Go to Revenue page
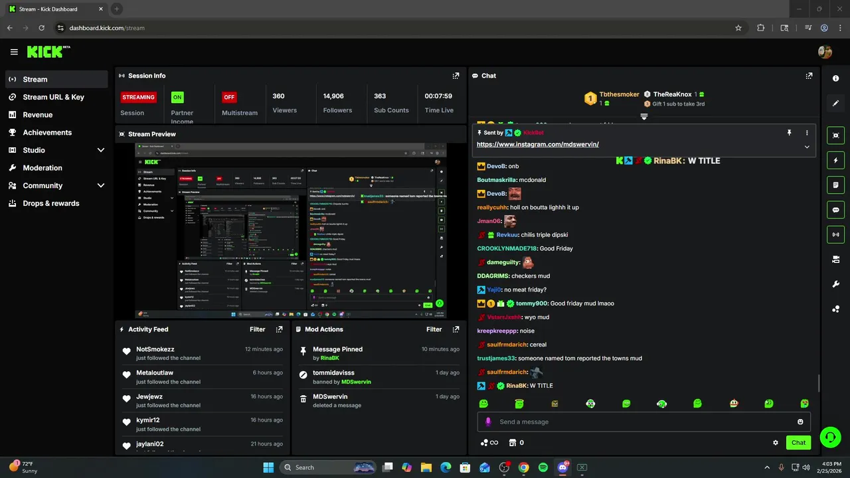Screen dimensions: 850x478 pos(56,115)
